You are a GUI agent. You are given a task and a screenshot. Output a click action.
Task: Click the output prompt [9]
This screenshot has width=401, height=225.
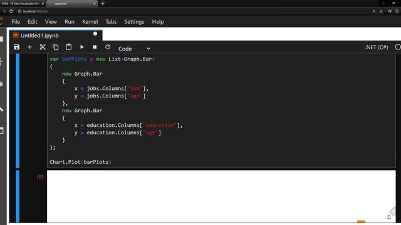point(40,177)
